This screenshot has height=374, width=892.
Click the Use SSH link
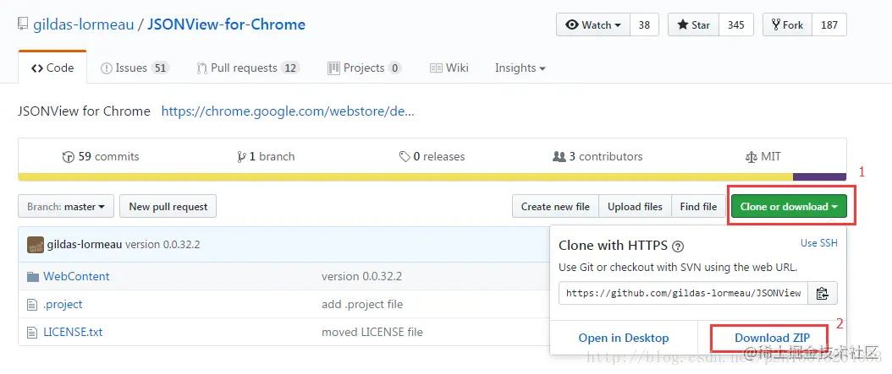[x=818, y=243]
